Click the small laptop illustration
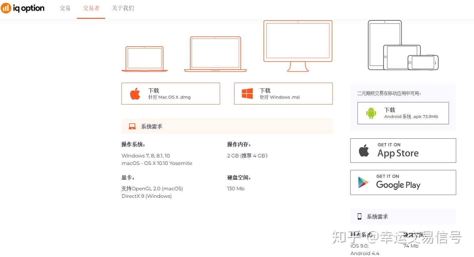Screen dimensions: 474x257 click(145, 59)
